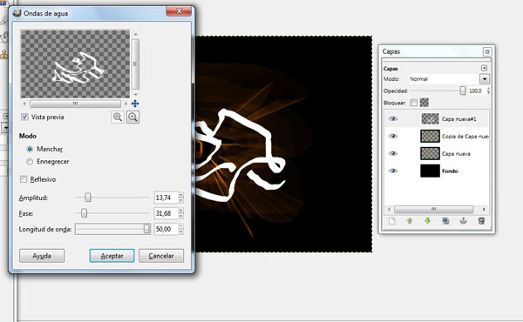The image size is (523, 322).
Task: Zoom out the preview with the magnifier minus icon
Action: pyautogui.click(x=118, y=117)
